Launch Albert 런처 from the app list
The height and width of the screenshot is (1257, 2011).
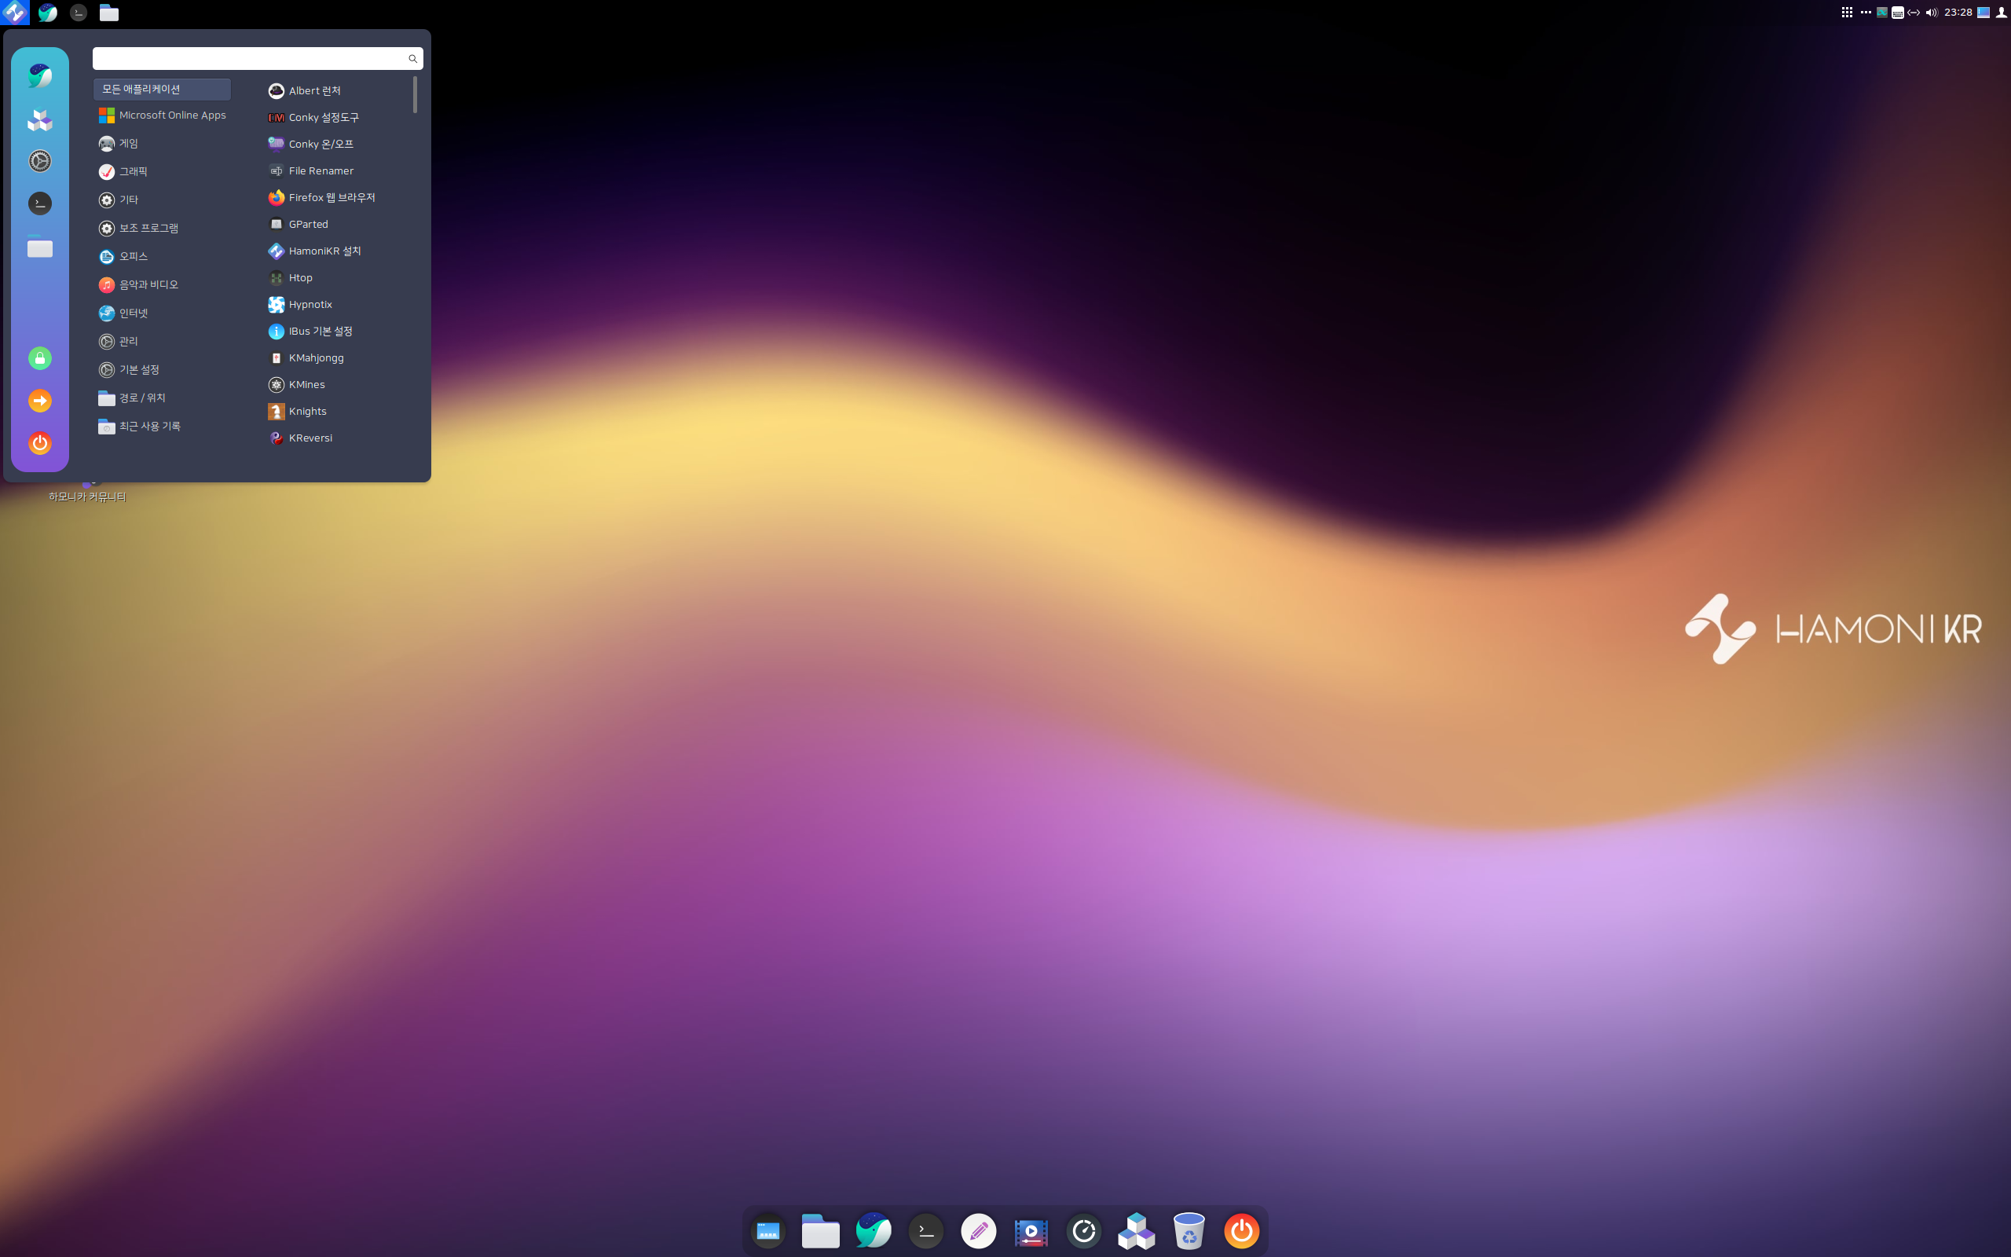pyautogui.click(x=336, y=90)
